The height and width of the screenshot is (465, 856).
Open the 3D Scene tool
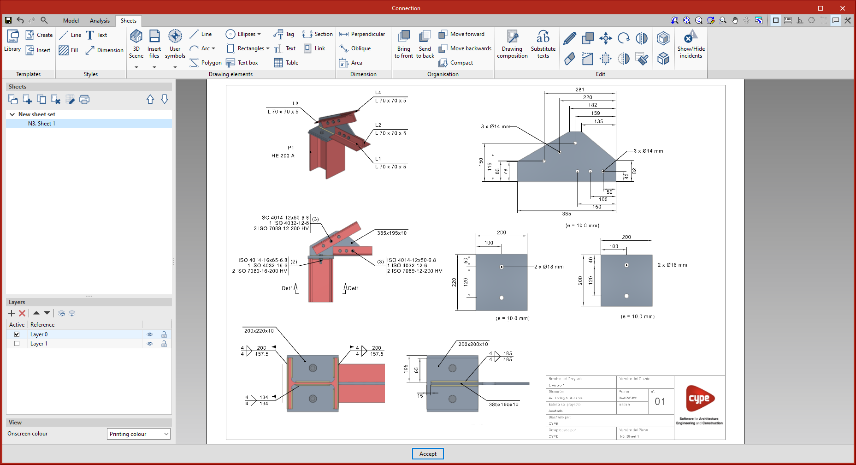(x=136, y=44)
